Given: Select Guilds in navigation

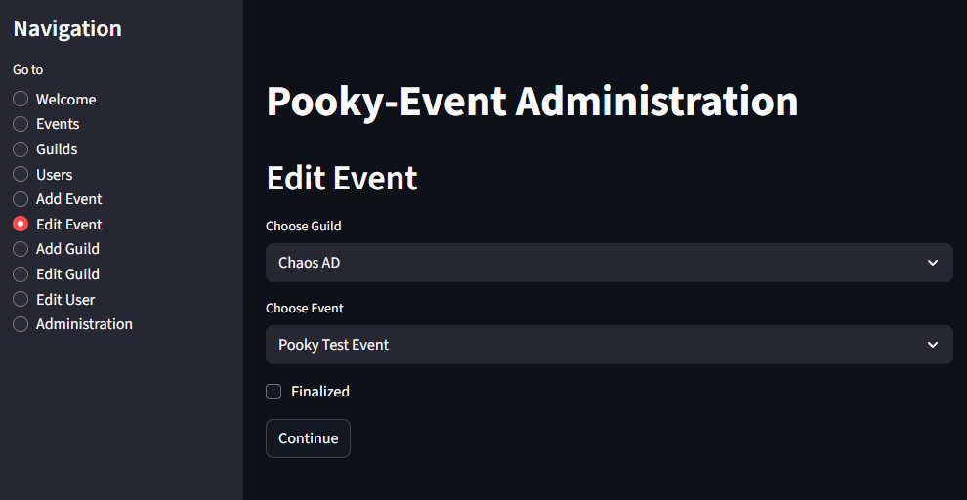Looking at the screenshot, I should pos(21,149).
